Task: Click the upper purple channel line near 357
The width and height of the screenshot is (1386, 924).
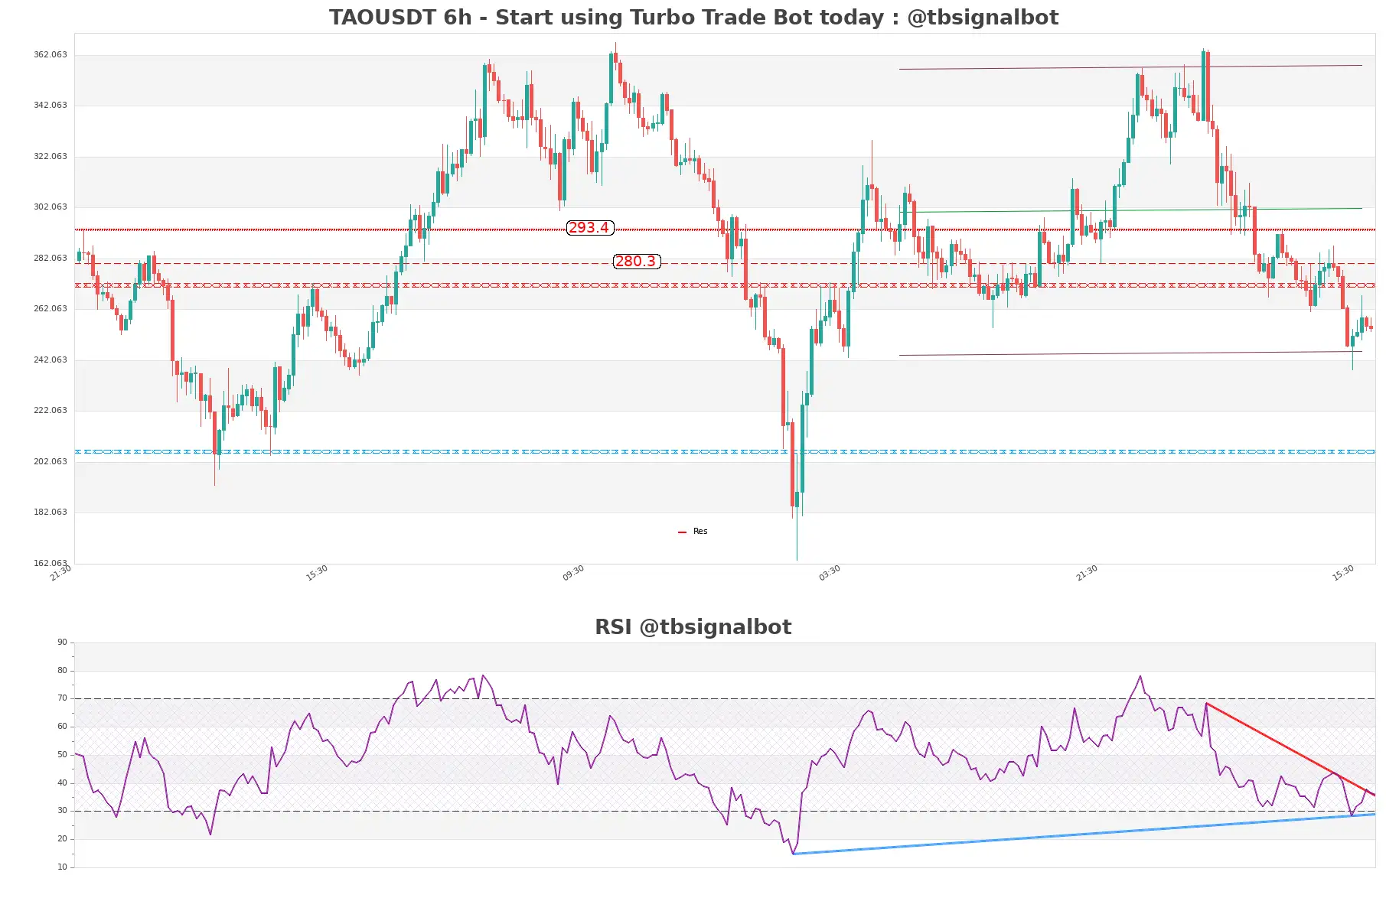Action: (1131, 67)
